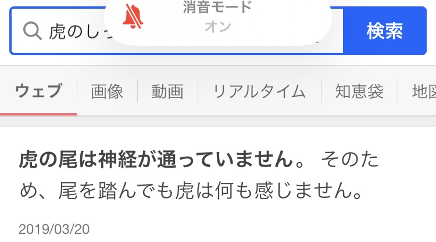436x242 pixels.
Task: Click the snippet line 尾を踏んでも虎は何も感じません
Action: pyautogui.click(x=210, y=191)
